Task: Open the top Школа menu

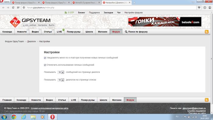Action: pos(89,32)
